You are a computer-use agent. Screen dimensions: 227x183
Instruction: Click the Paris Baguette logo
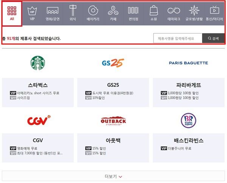click(188, 63)
